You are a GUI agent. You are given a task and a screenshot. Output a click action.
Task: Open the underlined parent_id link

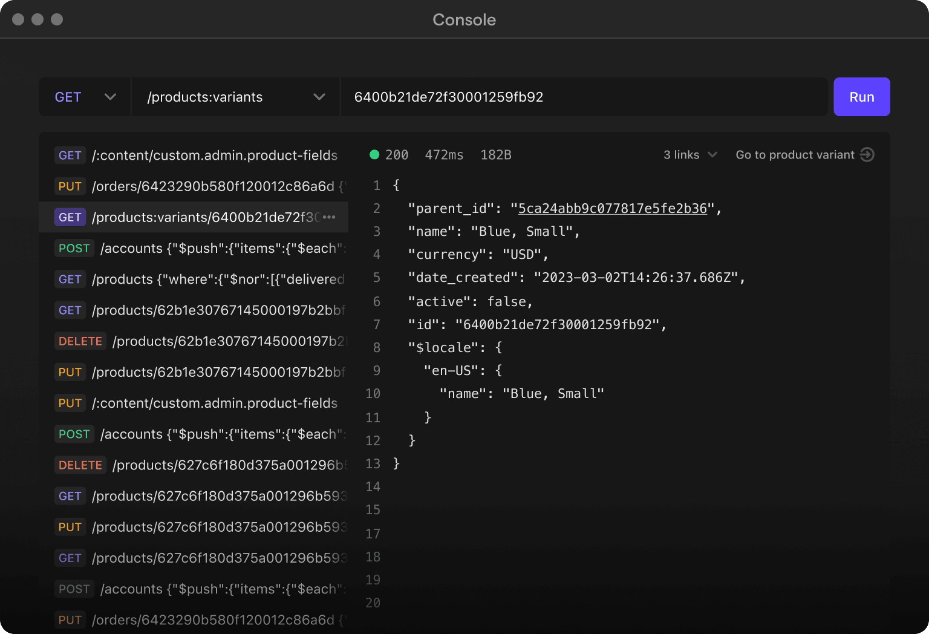coord(612,208)
